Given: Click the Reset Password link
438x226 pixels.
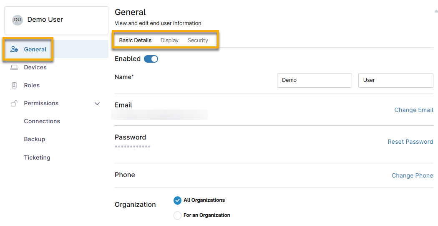Looking at the screenshot, I should 410,142.
